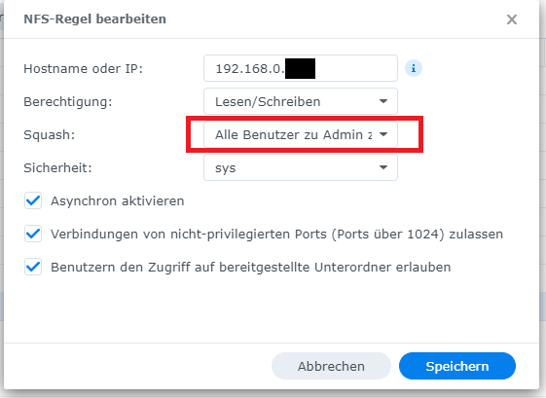Toggle the non-privileged ports (über 1024) checkbox
546x398 pixels.
click(x=33, y=234)
